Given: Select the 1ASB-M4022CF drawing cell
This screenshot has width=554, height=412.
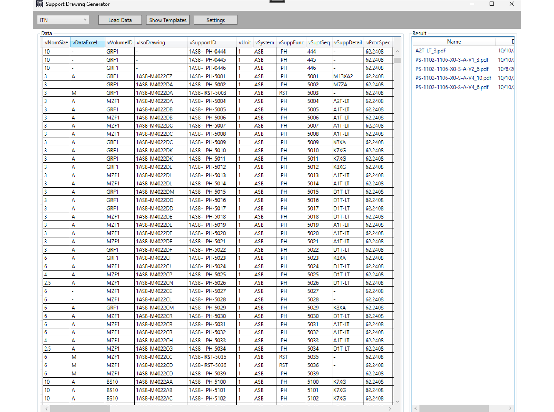Looking at the screenshot, I should pos(161,258).
